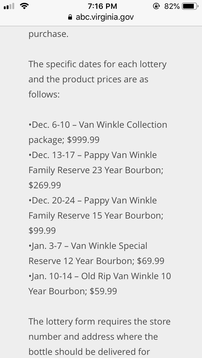
Task: Tap the 'specific dates for each lottery' paragraph
Action: click(98, 79)
